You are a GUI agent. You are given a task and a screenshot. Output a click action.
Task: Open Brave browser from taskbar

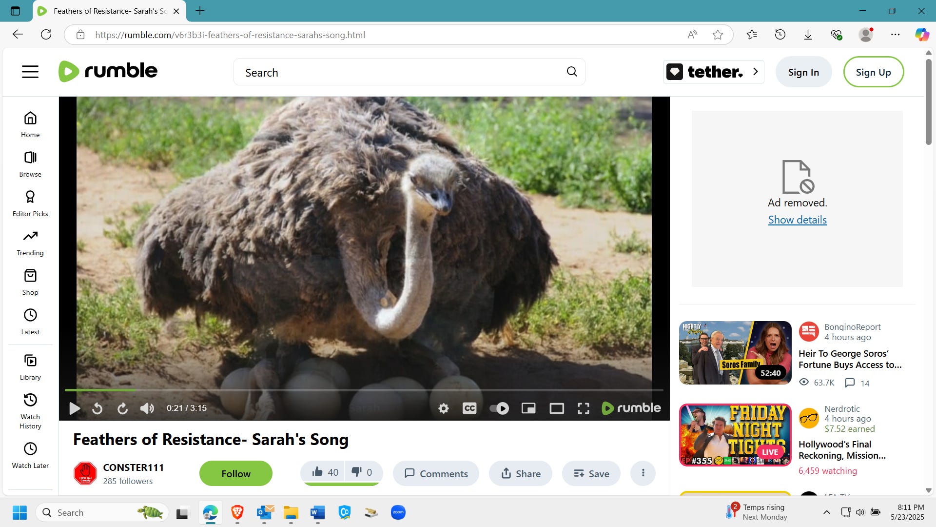(237, 512)
